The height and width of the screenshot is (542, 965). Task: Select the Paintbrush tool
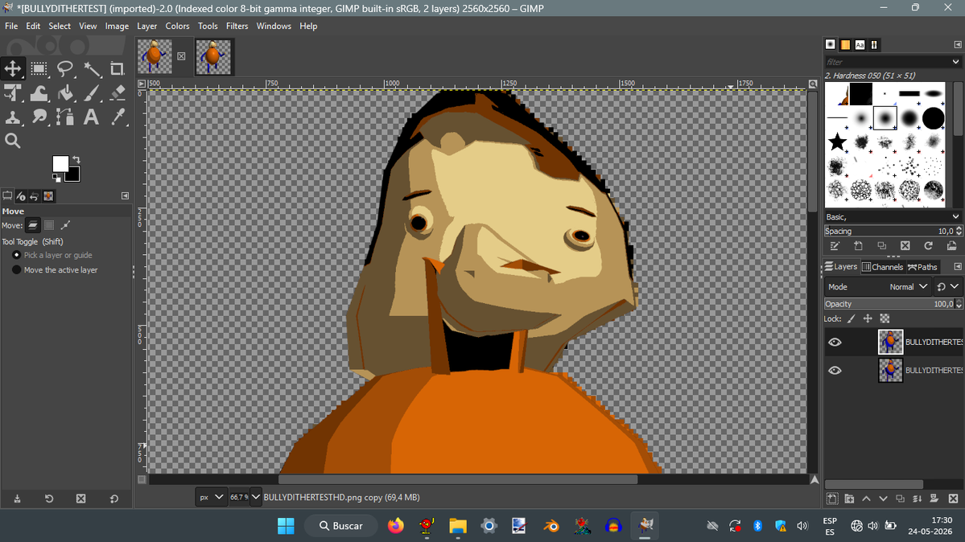(x=92, y=93)
